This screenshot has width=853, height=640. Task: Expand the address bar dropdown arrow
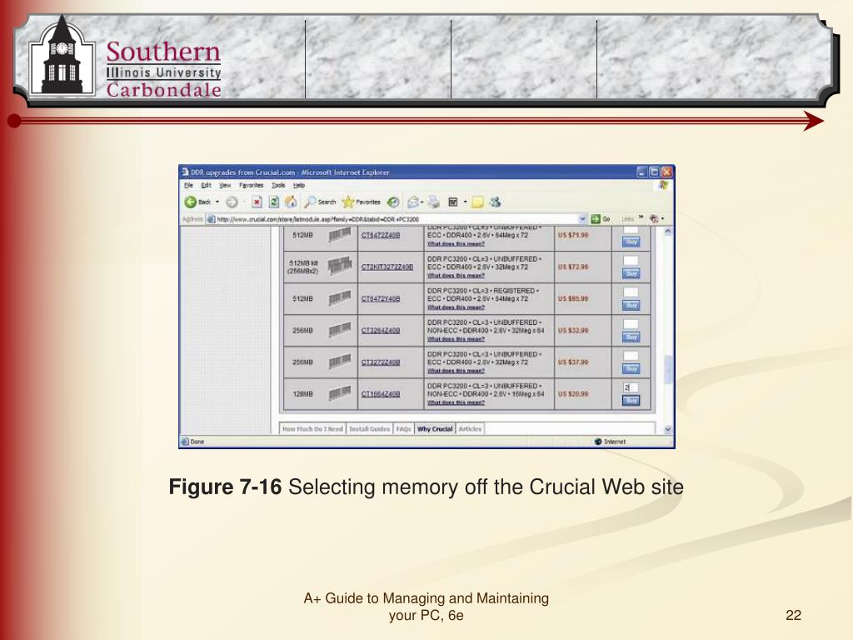[582, 219]
